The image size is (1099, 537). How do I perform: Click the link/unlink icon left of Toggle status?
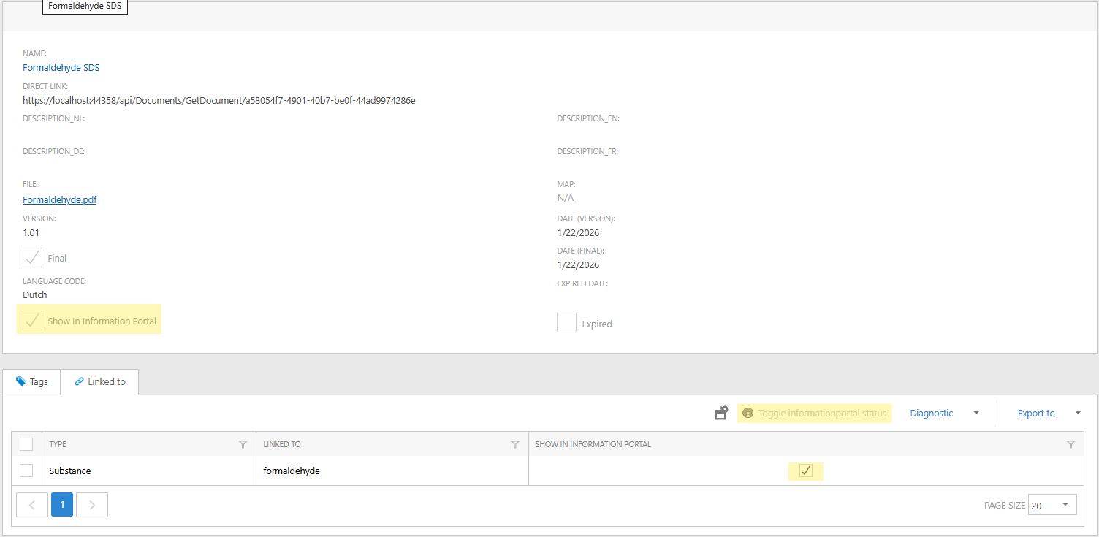[x=721, y=414]
